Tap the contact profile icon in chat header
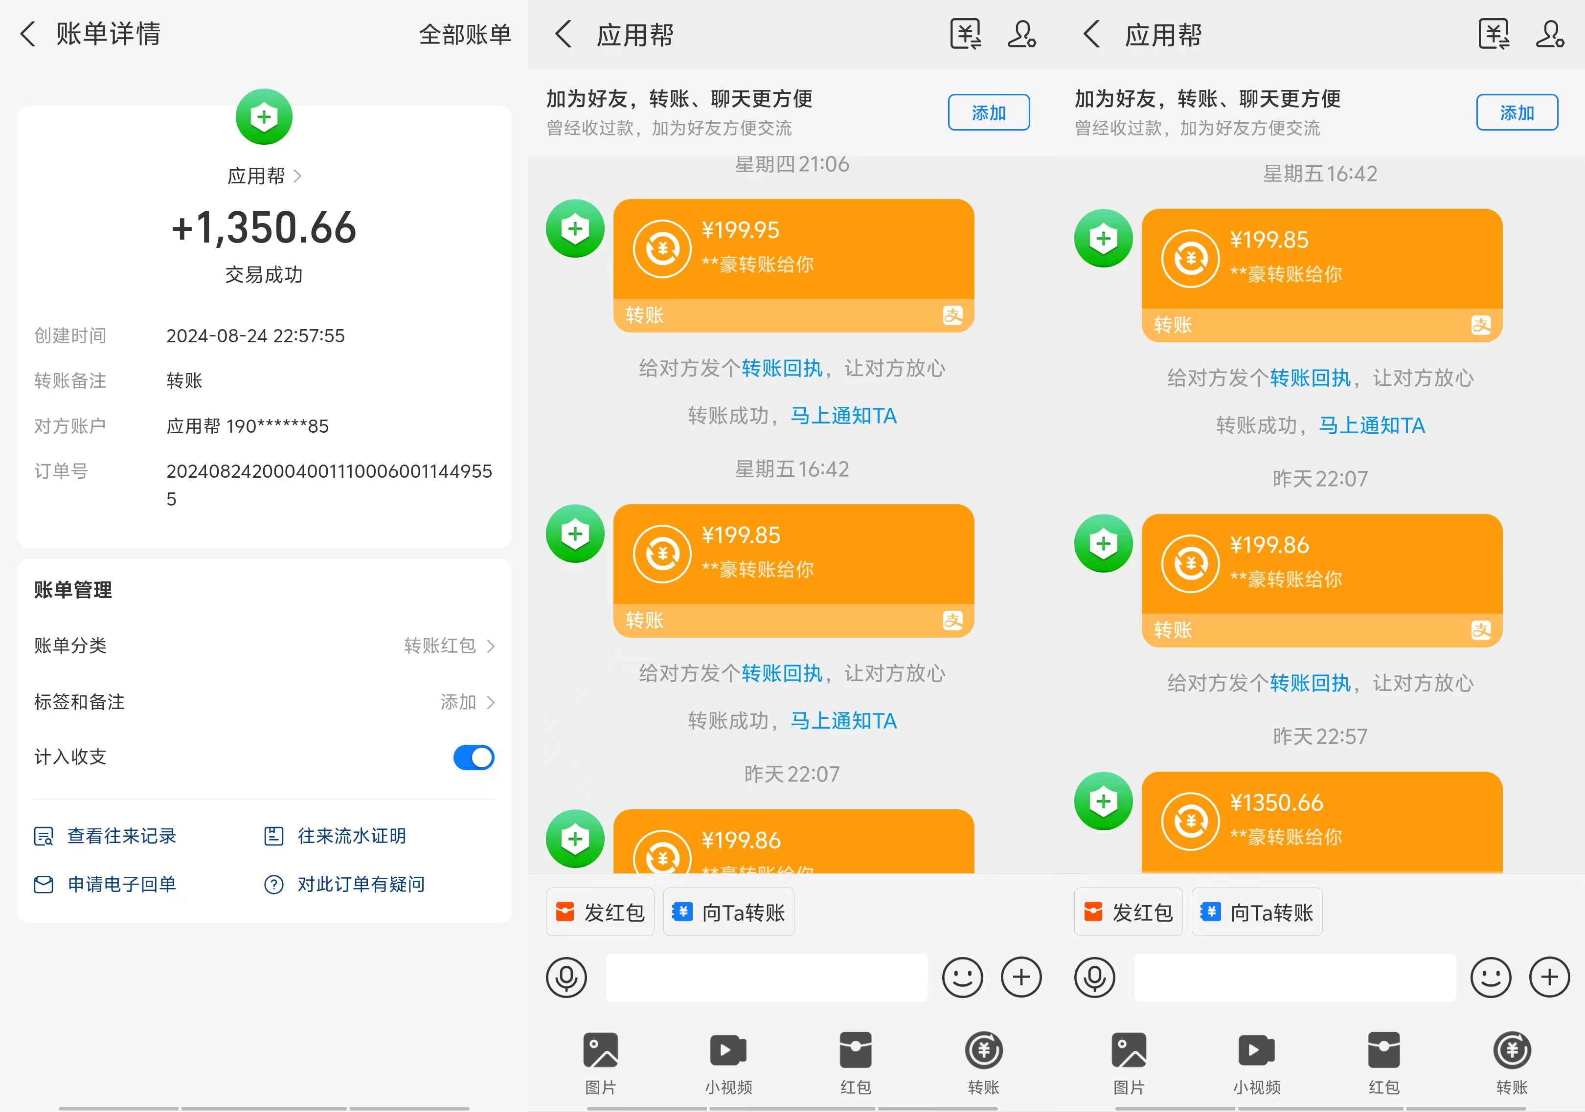Image resolution: width=1585 pixels, height=1112 pixels. pyautogui.click(x=1022, y=33)
